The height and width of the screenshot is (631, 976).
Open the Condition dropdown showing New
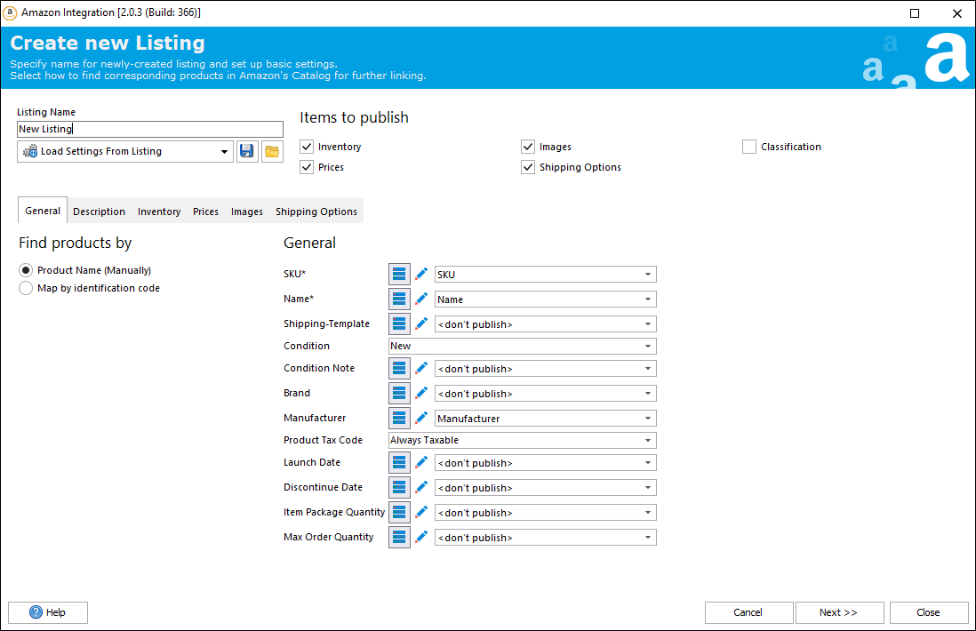(523, 346)
